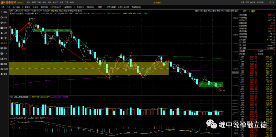Viewport: 276px width, 137px height.
Task: Open 报价 quotes in sidebar
Action: click(x=4, y=23)
